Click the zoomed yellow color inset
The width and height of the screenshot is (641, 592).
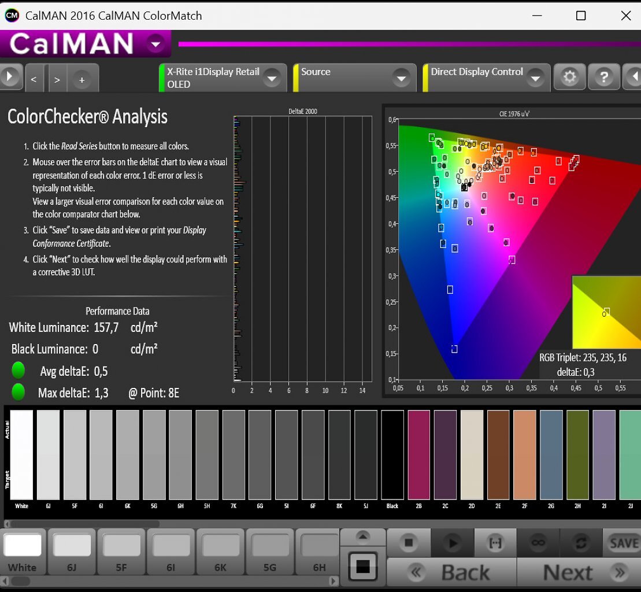coord(607,312)
